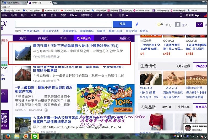This screenshot has width=208, height=140.
Task: Click the QR code on left sidebar
Action: pyautogui.click(x=4, y=118)
